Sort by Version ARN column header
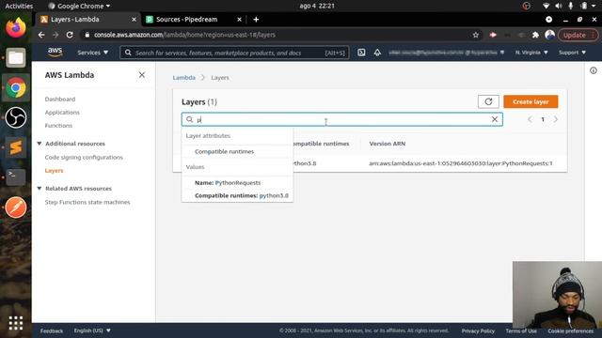The height and width of the screenshot is (338, 602). [x=387, y=144]
